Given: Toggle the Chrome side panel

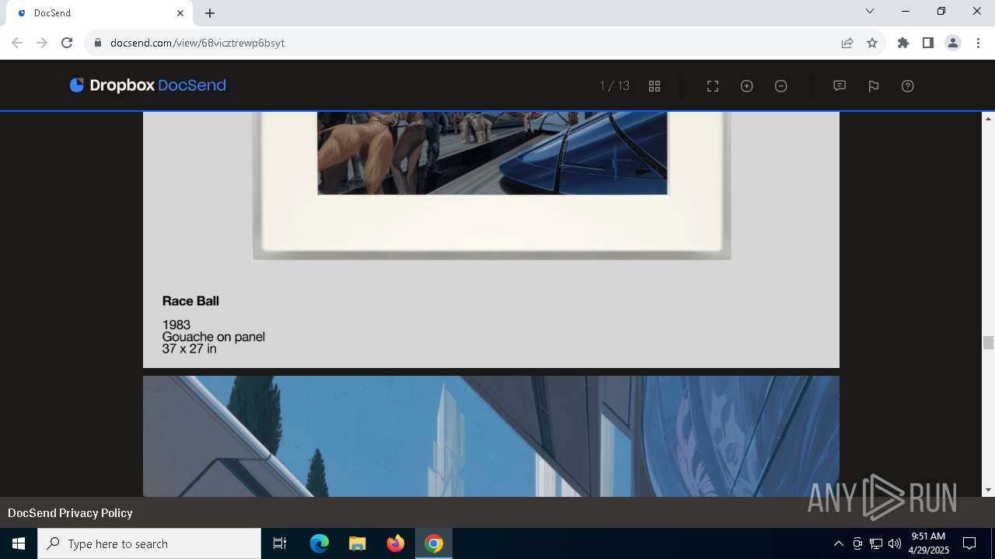Looking at the screenshot, I should 928,43.
